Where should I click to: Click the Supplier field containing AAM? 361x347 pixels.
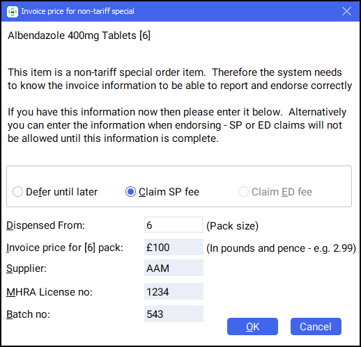174,268
